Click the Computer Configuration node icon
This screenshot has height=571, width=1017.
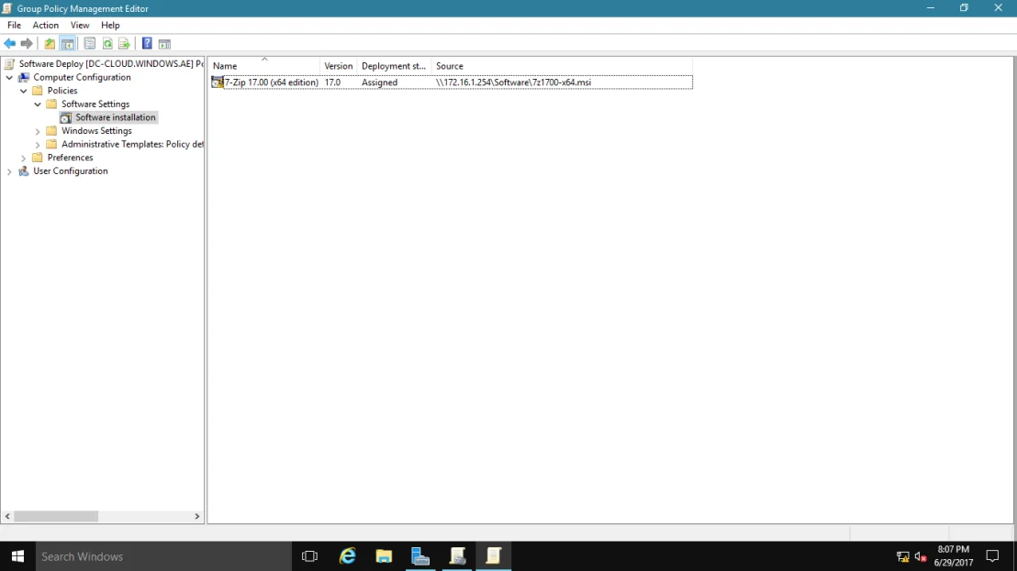(23, 77)
